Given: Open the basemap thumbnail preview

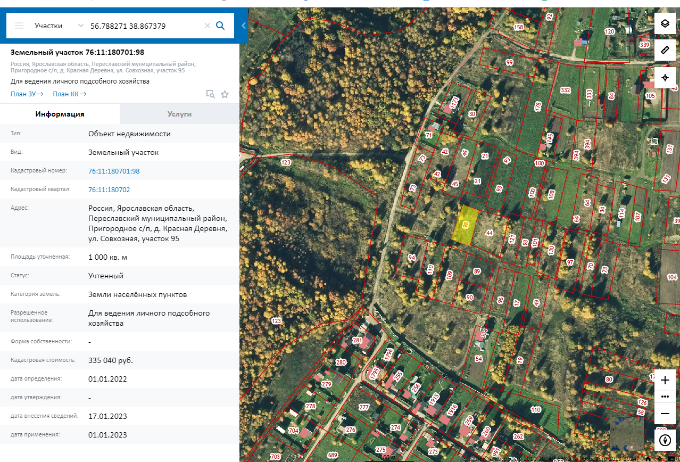Looking at the screenshot, I should (626, 433).
